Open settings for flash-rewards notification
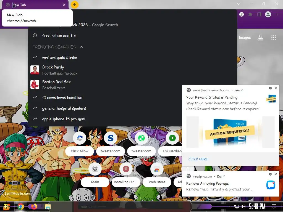Screen dimensions: 283x212 (x=270, y=88)
